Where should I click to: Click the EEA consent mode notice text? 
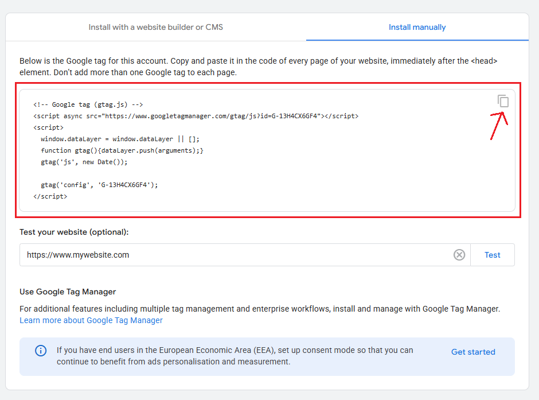click(x=235, y=356)
